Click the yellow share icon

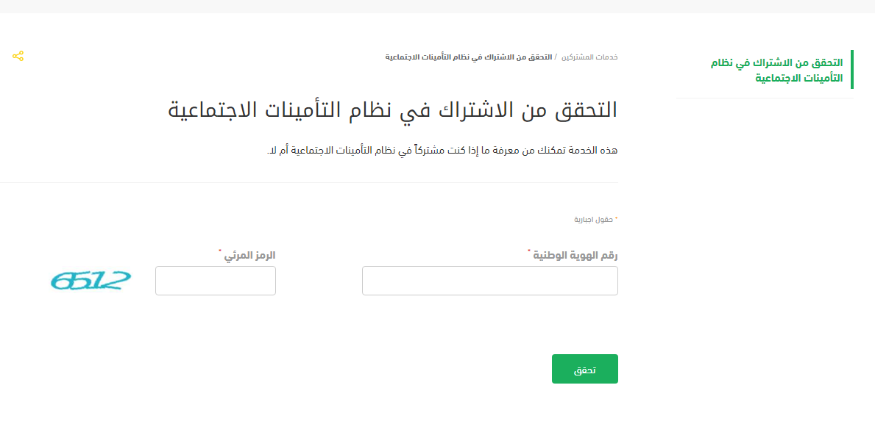point(18,56)
